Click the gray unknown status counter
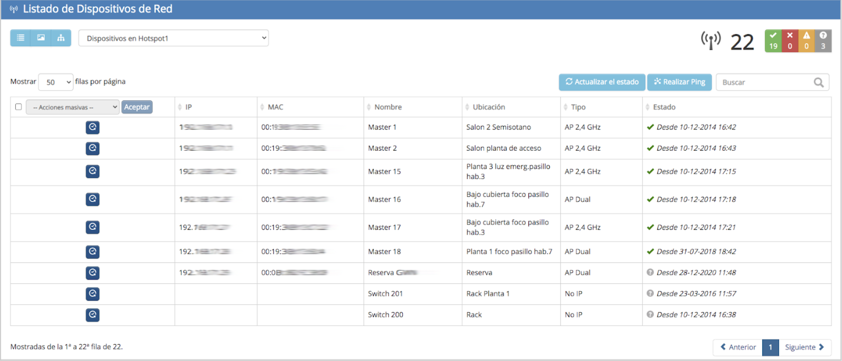This screenshot has width=842, height=361. click(x=823, y=41)
